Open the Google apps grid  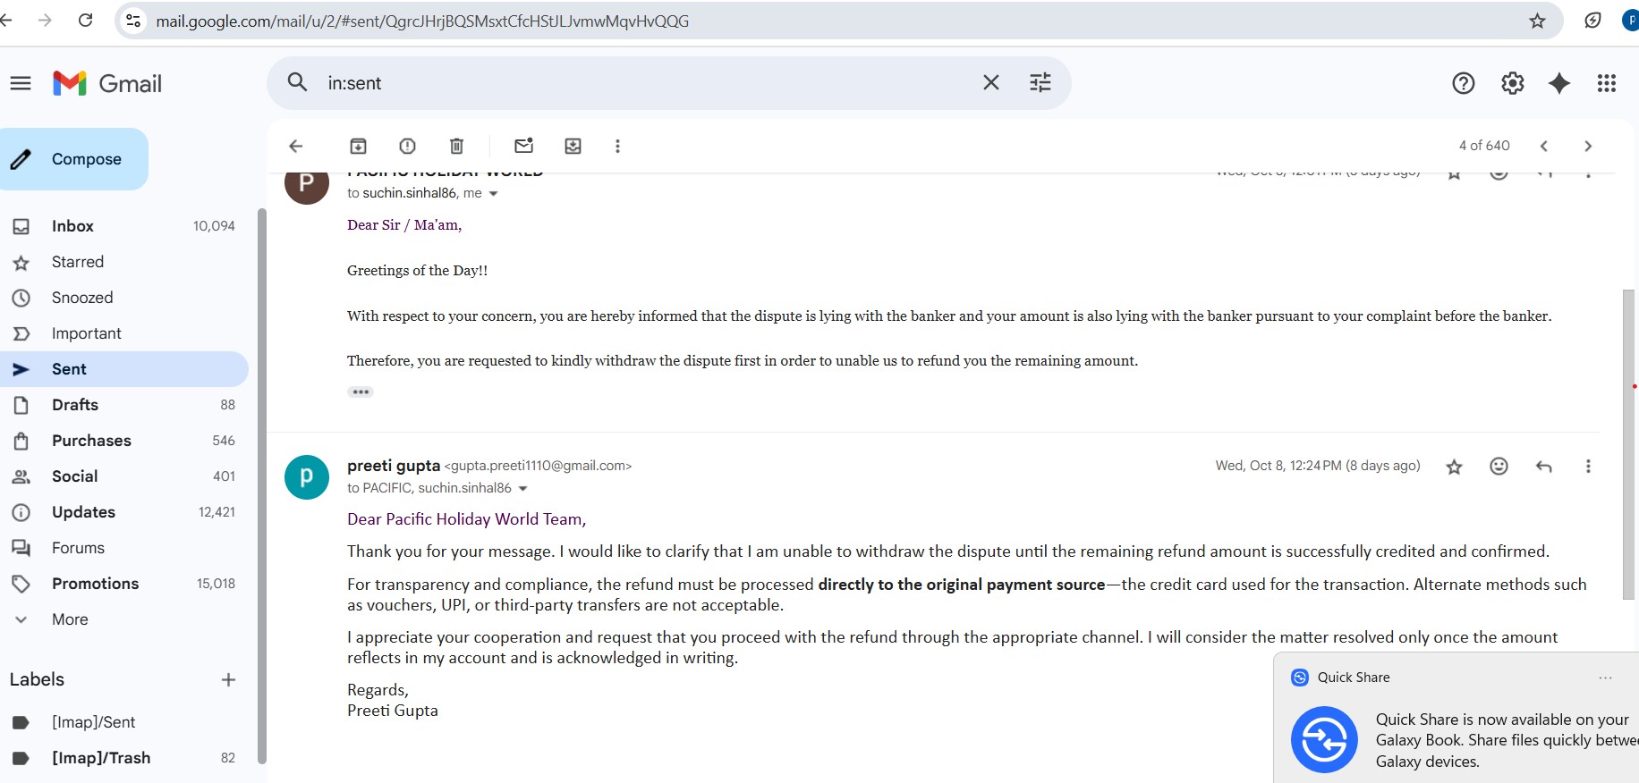coord(1606,83)
